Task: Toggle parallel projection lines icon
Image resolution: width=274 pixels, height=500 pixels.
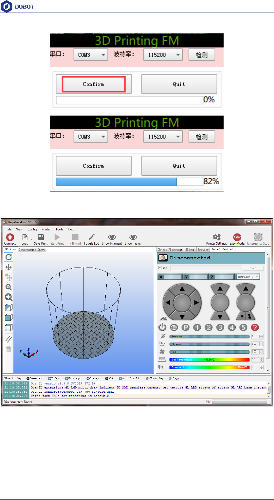Action: point(9,339)
